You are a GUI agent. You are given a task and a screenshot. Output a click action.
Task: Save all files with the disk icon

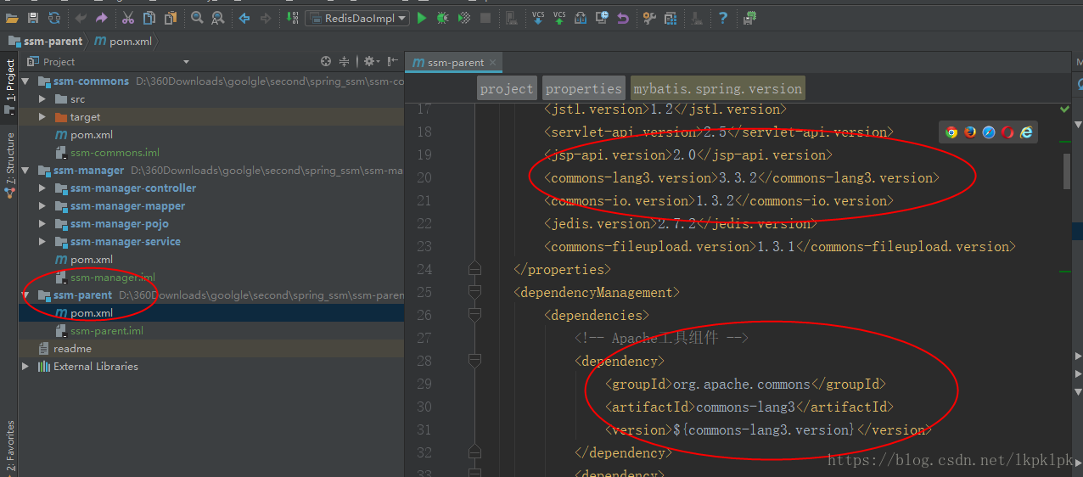[x=33, y=17]
